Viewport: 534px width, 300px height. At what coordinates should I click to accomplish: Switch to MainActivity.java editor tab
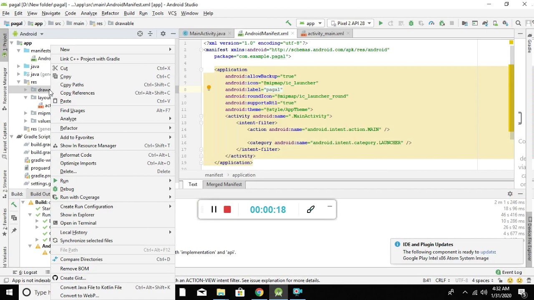tap(207, 33)
